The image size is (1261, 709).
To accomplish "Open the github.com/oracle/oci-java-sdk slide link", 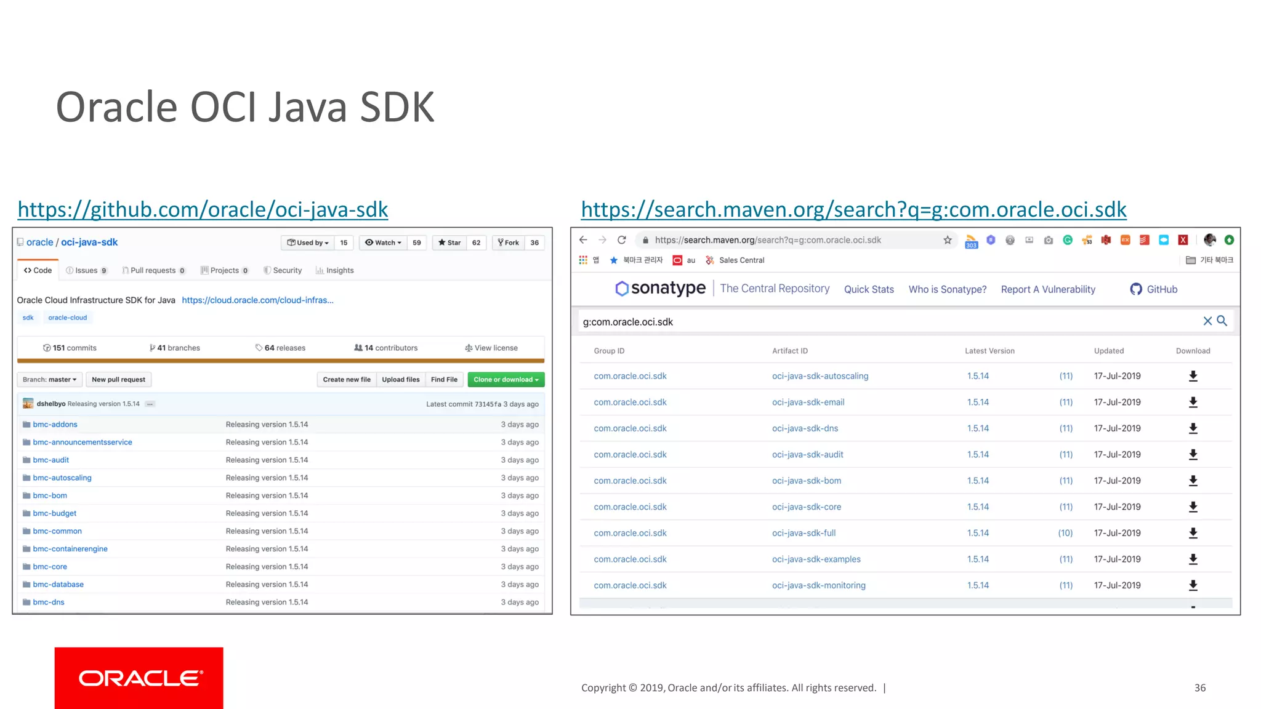I will pos(203,209).
